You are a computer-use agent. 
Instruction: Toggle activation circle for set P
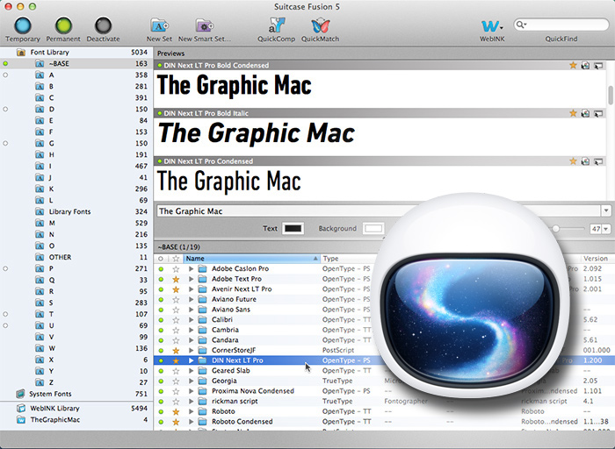coord(5,268)
